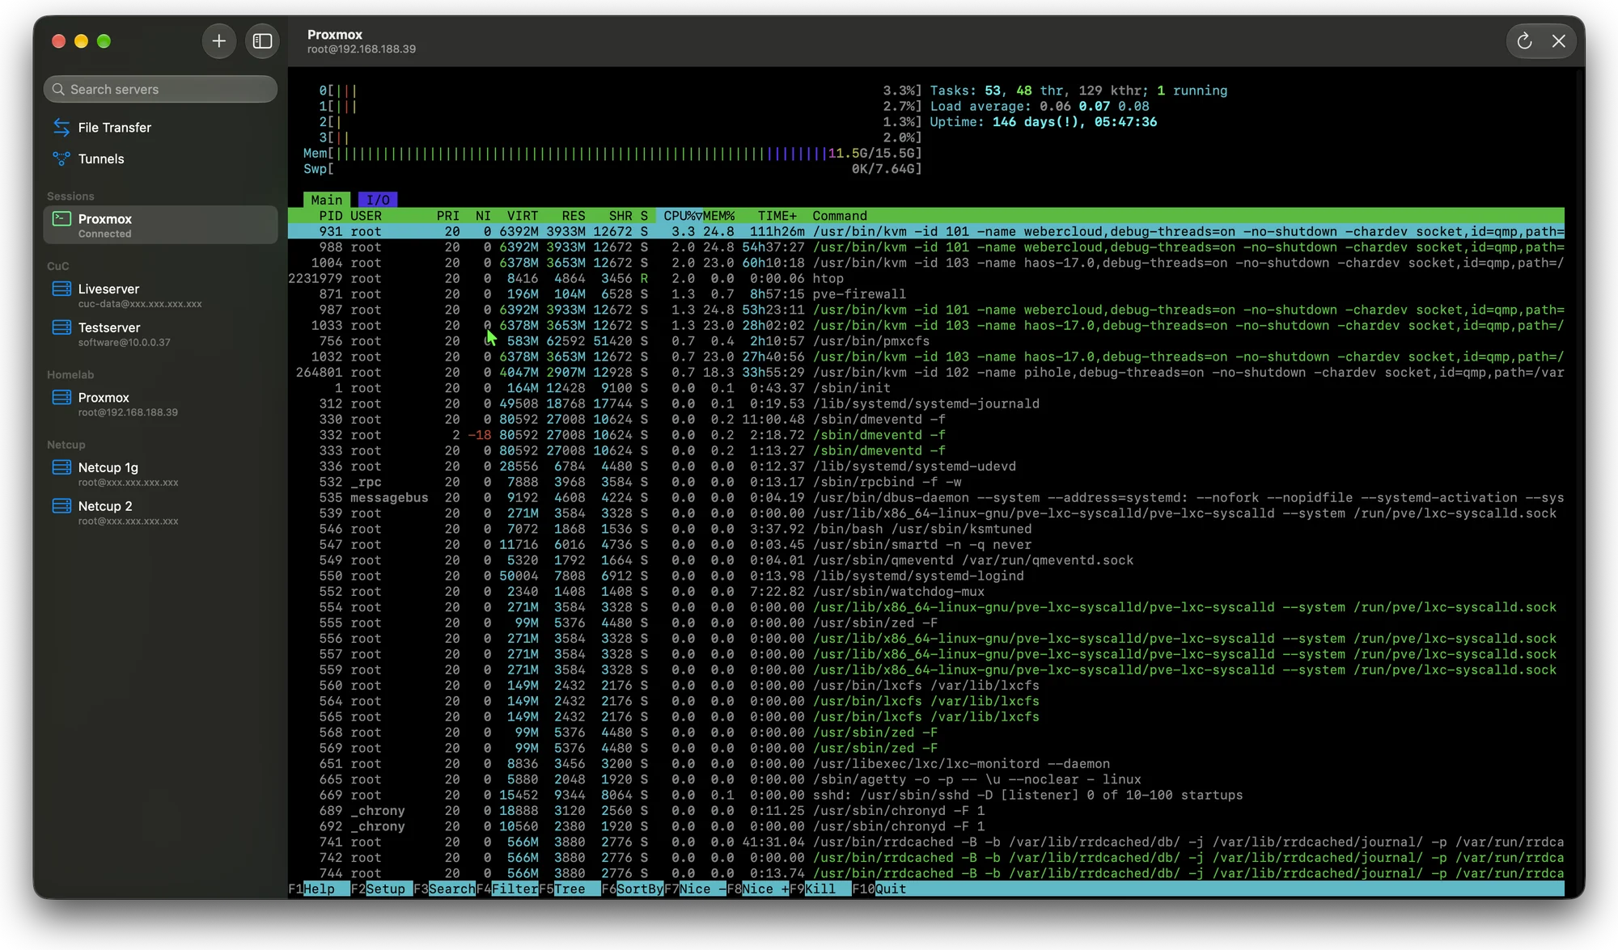Click the VIRT column header
1618x950 pixels.
pos(523,216)
